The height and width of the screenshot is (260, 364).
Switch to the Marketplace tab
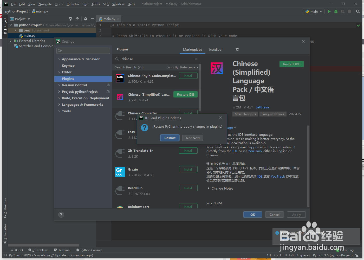(x=192, y=49)
